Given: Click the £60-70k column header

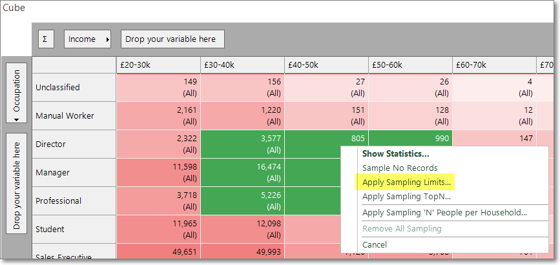Looking at the screenshot, I should tap(494, 65).
